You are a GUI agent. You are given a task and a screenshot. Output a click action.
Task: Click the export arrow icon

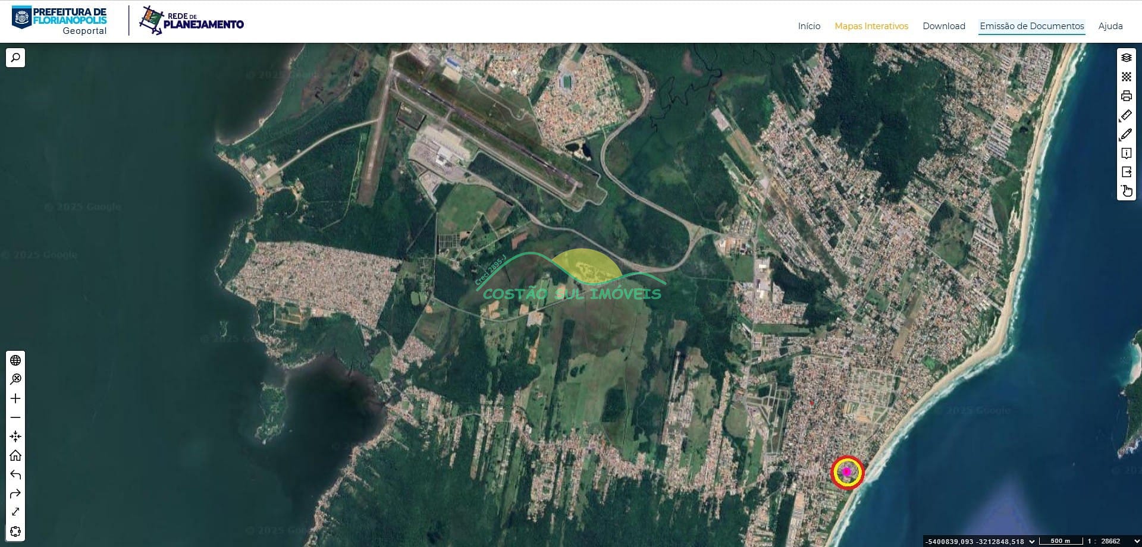point(1126,172)
